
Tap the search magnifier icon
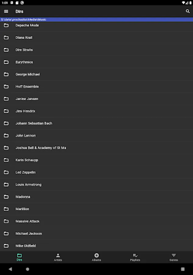(188, 11)
